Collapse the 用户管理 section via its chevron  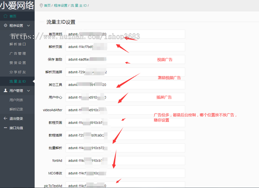pyautogui.click(x=28, y=91)
